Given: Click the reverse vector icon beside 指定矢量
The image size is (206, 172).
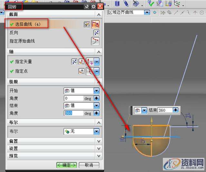Looking at the screenshot, I should point(74,62).
